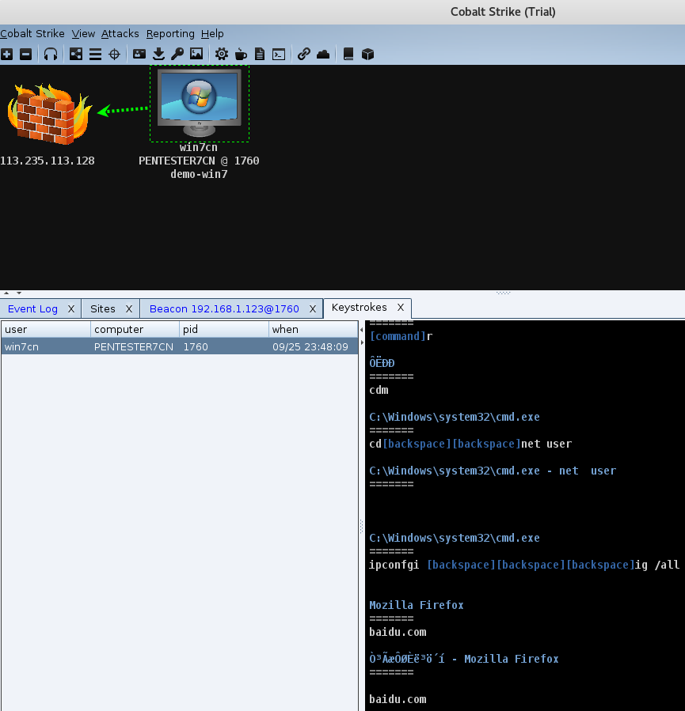Click the demo-win7 label in graph
Image resolution: width=685 pixels, height=711 pixels.
coord(199,174)
